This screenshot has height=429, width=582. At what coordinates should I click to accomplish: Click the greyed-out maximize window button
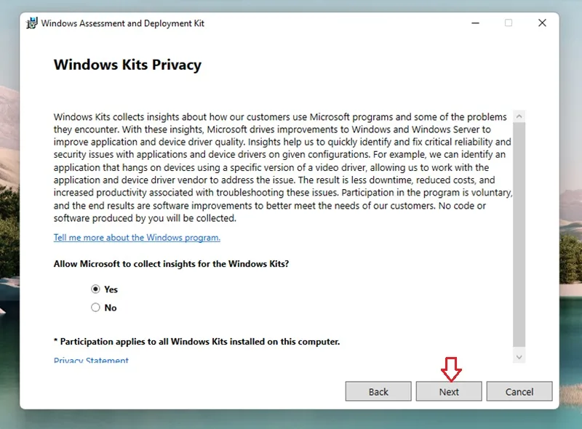click(509, 23)
